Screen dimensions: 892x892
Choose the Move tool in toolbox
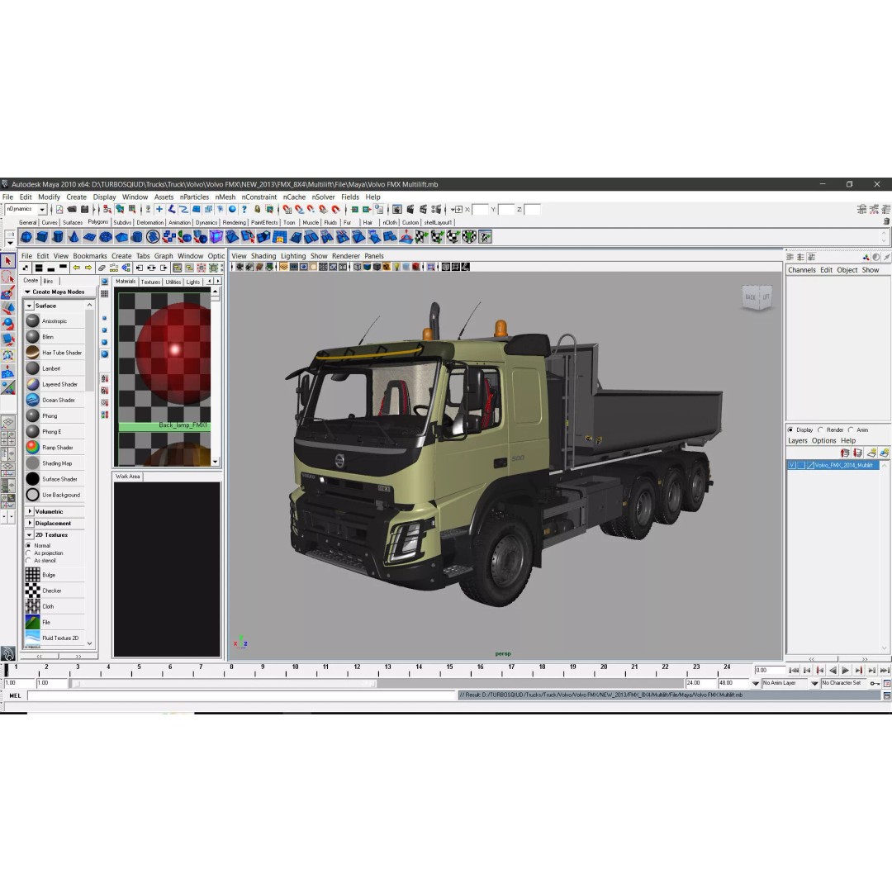point(8,308)
